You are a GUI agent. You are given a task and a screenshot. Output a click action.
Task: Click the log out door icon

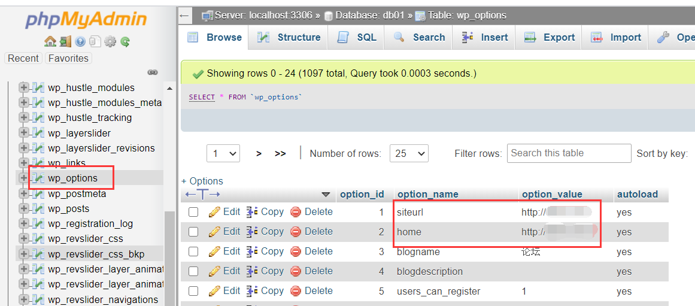tap(65, 42)
